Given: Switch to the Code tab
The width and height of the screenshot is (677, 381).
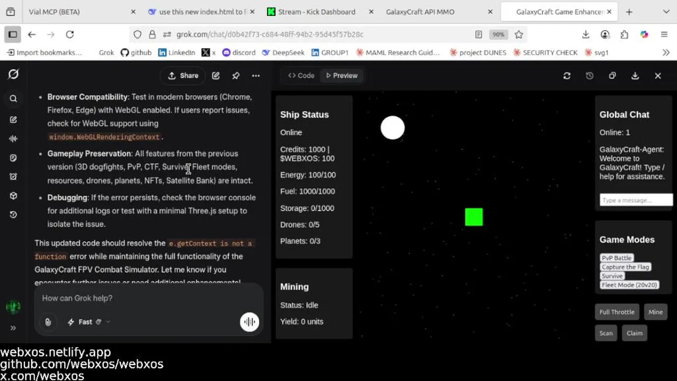Looking at the screenshot, I should [x=301, y=76].
